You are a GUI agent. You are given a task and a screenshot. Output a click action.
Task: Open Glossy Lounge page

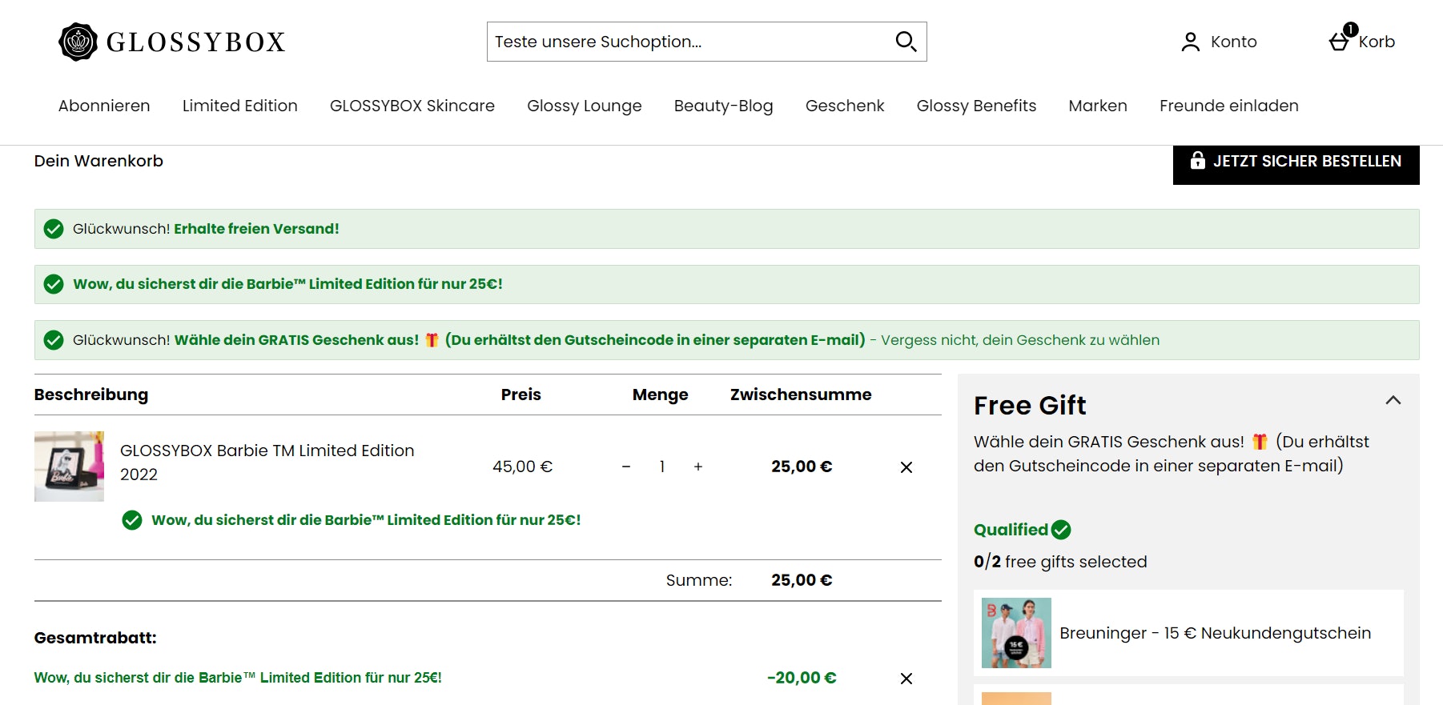[584, 106]
